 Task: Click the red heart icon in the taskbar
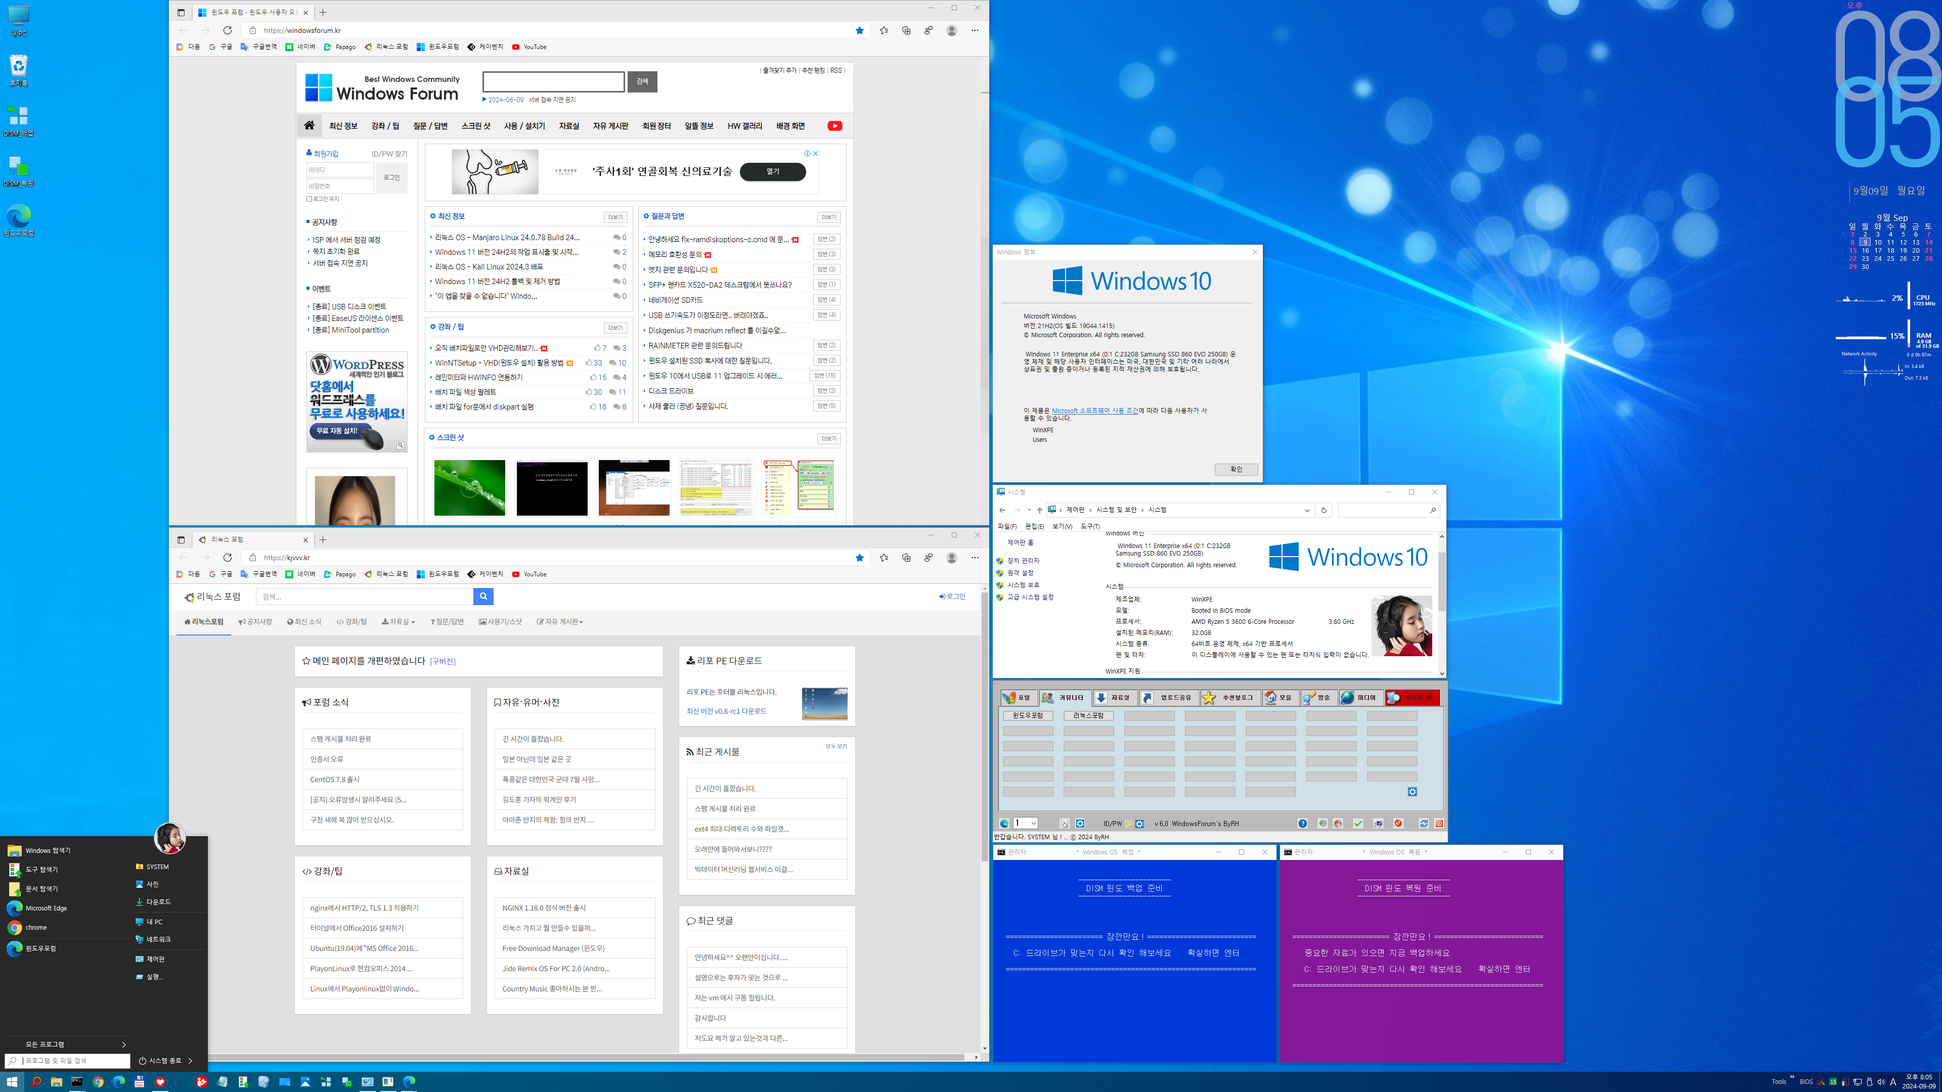pyautogui.click(x=160, y=1081)
